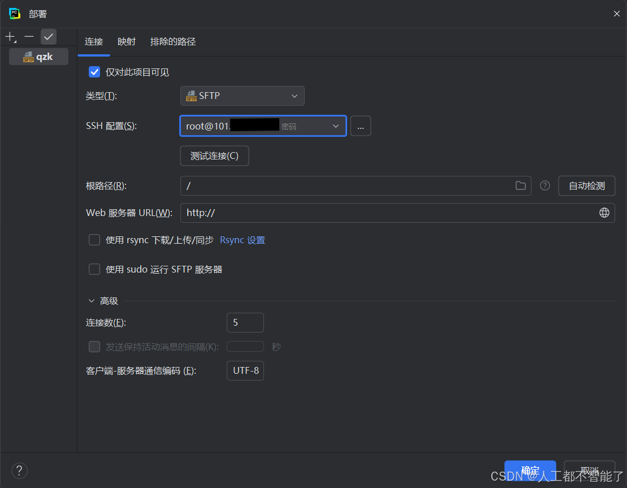Click inside the 连接数 input field
This screenshot has height=488, width=627.
(x=245, y=322)
